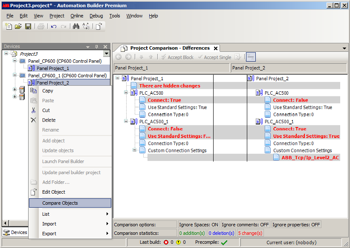Image resolution: width=350 pixels, height=248 pixels.
Task: Click the Accept Single button
Action: [x=214, y=57]
